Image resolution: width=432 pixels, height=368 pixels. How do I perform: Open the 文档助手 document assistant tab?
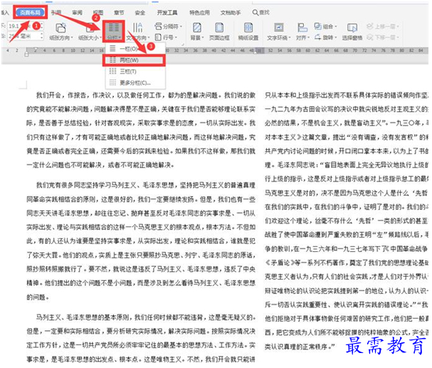231,12
